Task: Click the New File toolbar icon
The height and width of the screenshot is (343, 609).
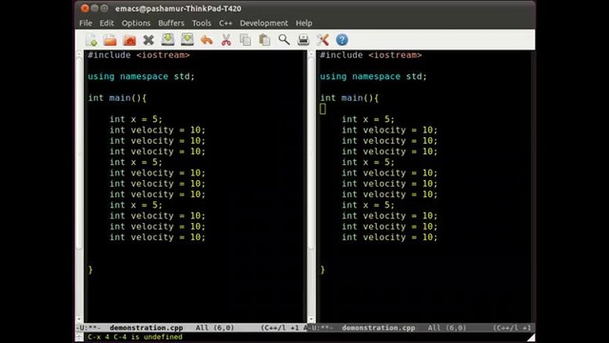Action: [91, 40]
